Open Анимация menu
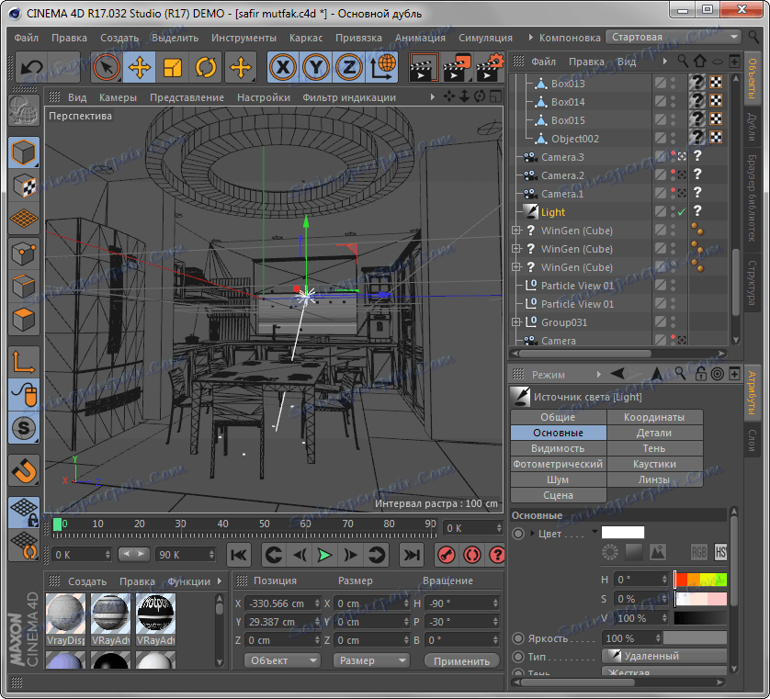770x699 pixels. point(420,38)
